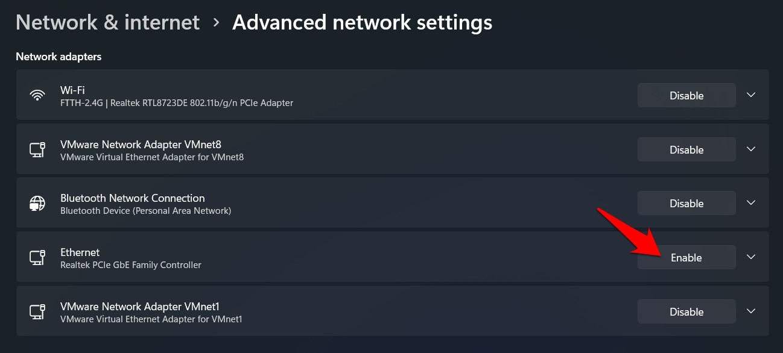783x353 pixels.
Task: Disable VMware Network Adapter VMnet8
Action: pos(686,149)
